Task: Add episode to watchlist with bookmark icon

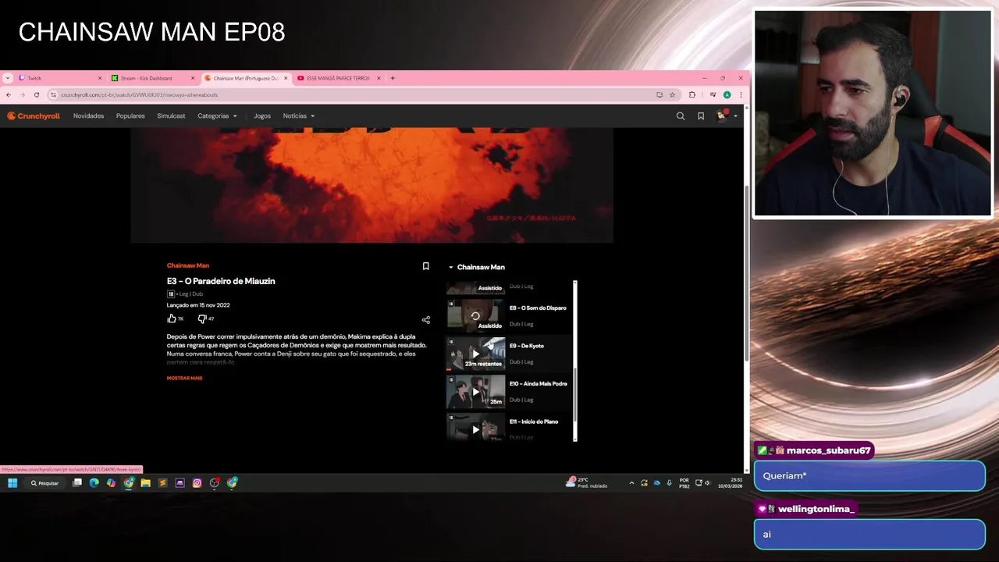Action: coord(425,266)
